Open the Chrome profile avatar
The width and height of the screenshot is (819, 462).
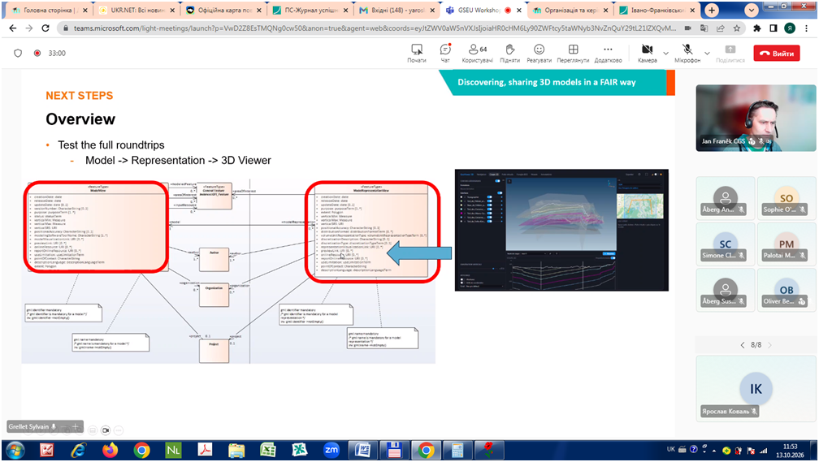coord(790,28)
